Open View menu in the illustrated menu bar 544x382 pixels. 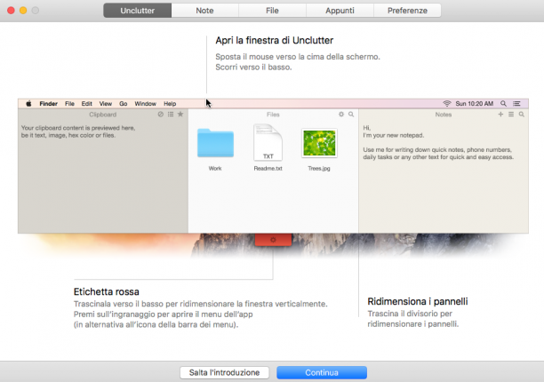point(106,104)
